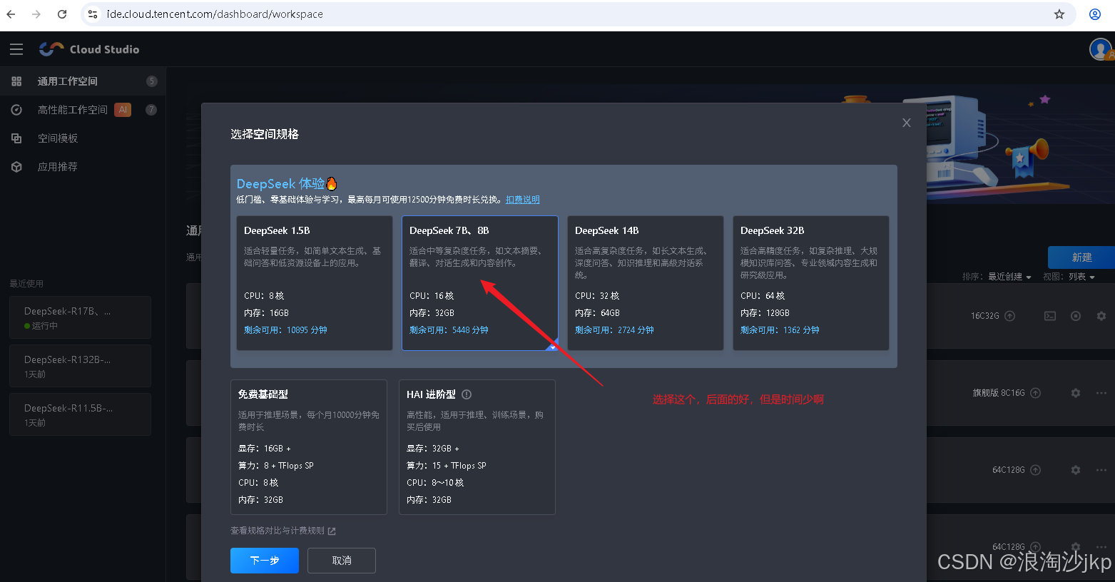Image resolution: width=1115 pixels, height=582 pixels.
Task: Open the info icon beside HAI 进阶型
Action: pos(467,394)
